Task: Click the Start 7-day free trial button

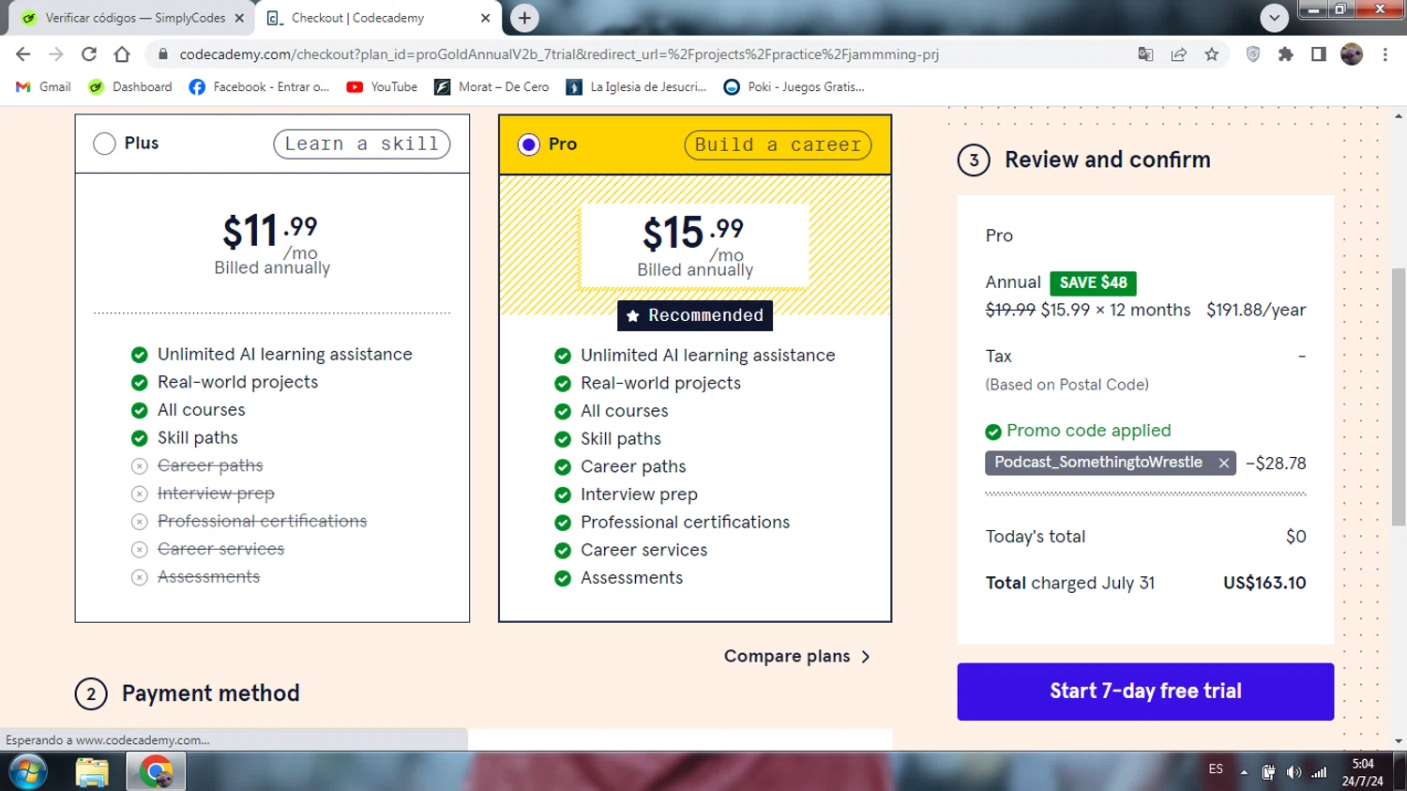Action: coord(1145,692)
